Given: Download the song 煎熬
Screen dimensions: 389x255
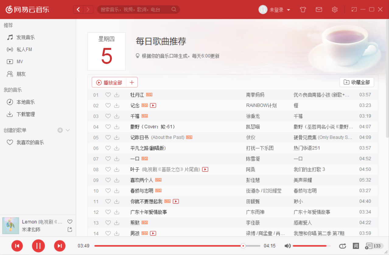Looking at the screenshot, I should [x=117, y=223].
